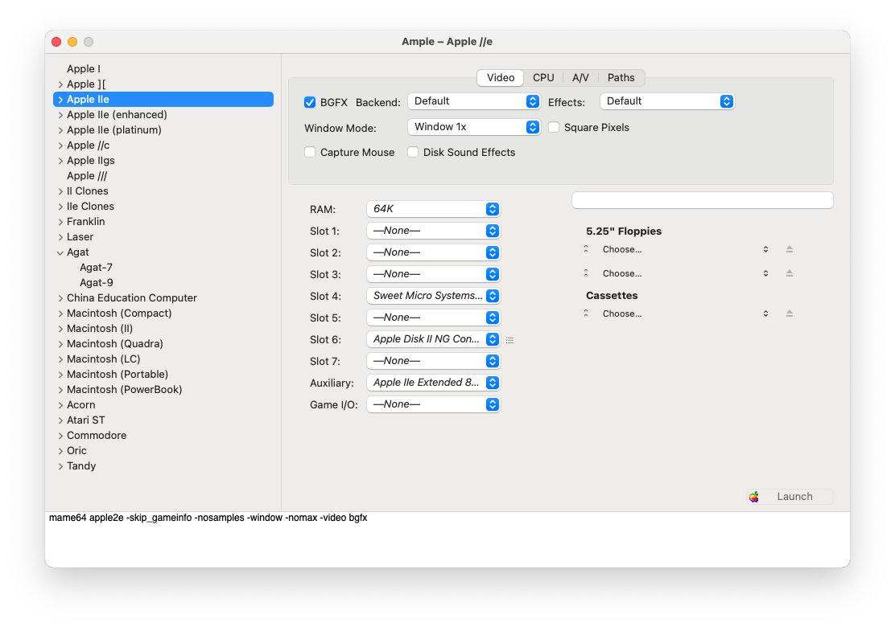This screenshot has height=627, width=895.
Task: Expand Apple IIe (enhanced) group
Action: click(60, 115)
